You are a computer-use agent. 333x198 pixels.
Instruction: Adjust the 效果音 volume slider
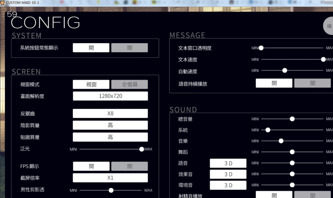point(292,174)
